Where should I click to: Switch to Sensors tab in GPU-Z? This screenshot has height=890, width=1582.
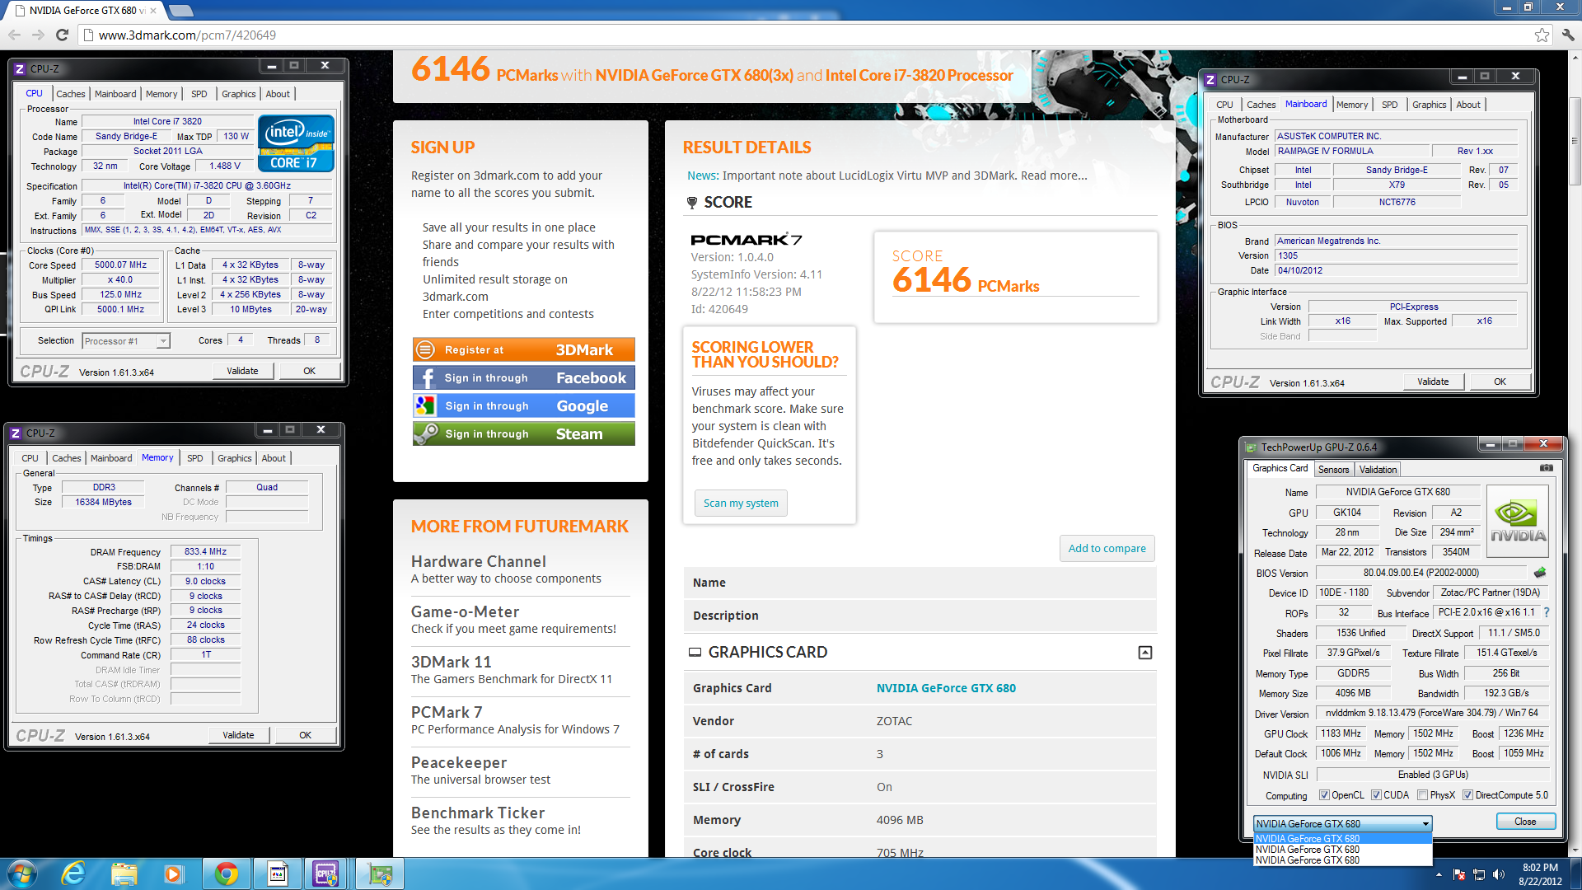click(x=1333, y=470)
